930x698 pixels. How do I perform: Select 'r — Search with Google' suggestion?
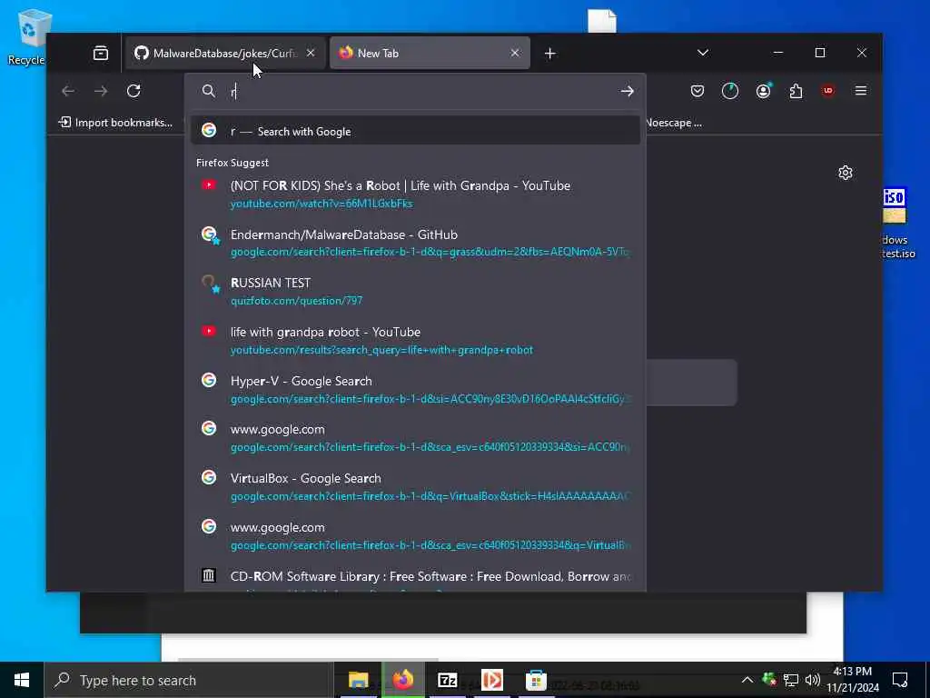pos(415,131)
